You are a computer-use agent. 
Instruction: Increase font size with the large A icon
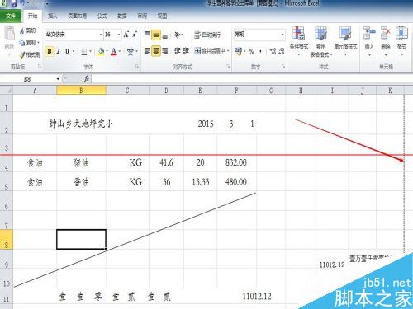point(126,35)
